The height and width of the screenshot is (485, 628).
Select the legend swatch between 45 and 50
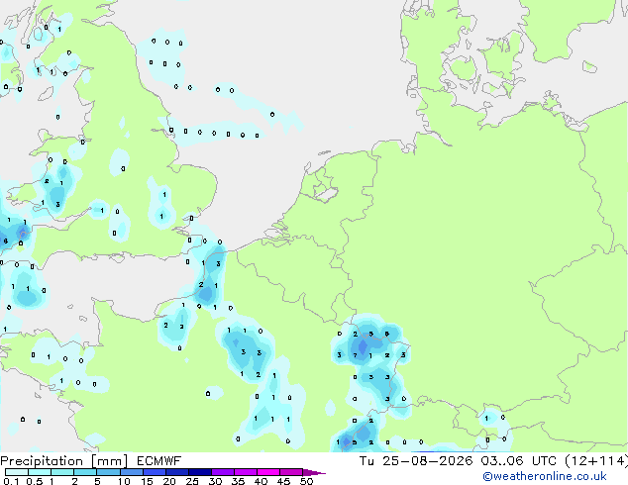(x=291, y=472)
